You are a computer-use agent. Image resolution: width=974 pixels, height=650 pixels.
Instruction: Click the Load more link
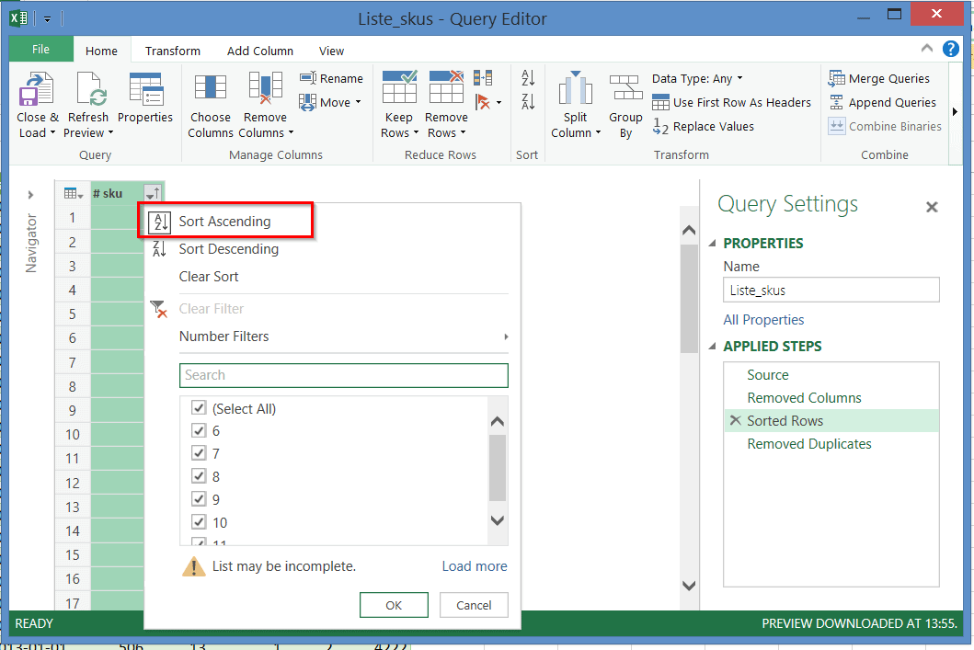[474, 566]
